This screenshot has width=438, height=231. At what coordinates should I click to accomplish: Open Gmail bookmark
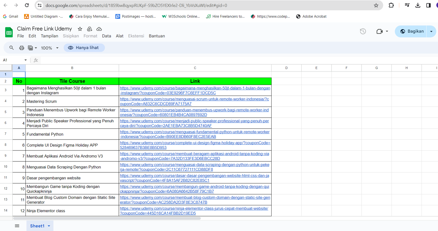(x=10, y=16)
